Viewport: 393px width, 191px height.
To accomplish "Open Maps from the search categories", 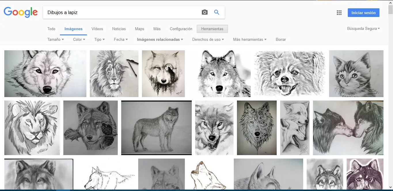I will tap(139, 29).
